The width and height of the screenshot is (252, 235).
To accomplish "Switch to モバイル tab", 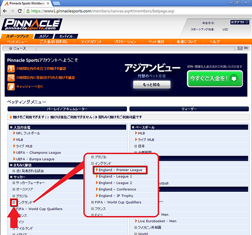I will 66,36.
